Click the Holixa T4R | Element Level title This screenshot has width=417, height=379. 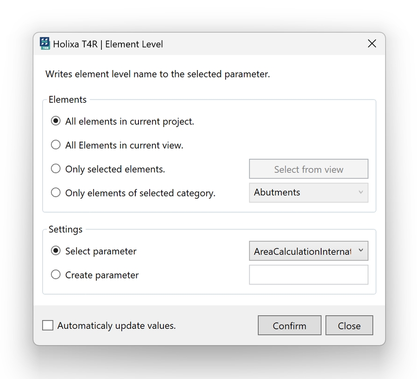point(108,44)
